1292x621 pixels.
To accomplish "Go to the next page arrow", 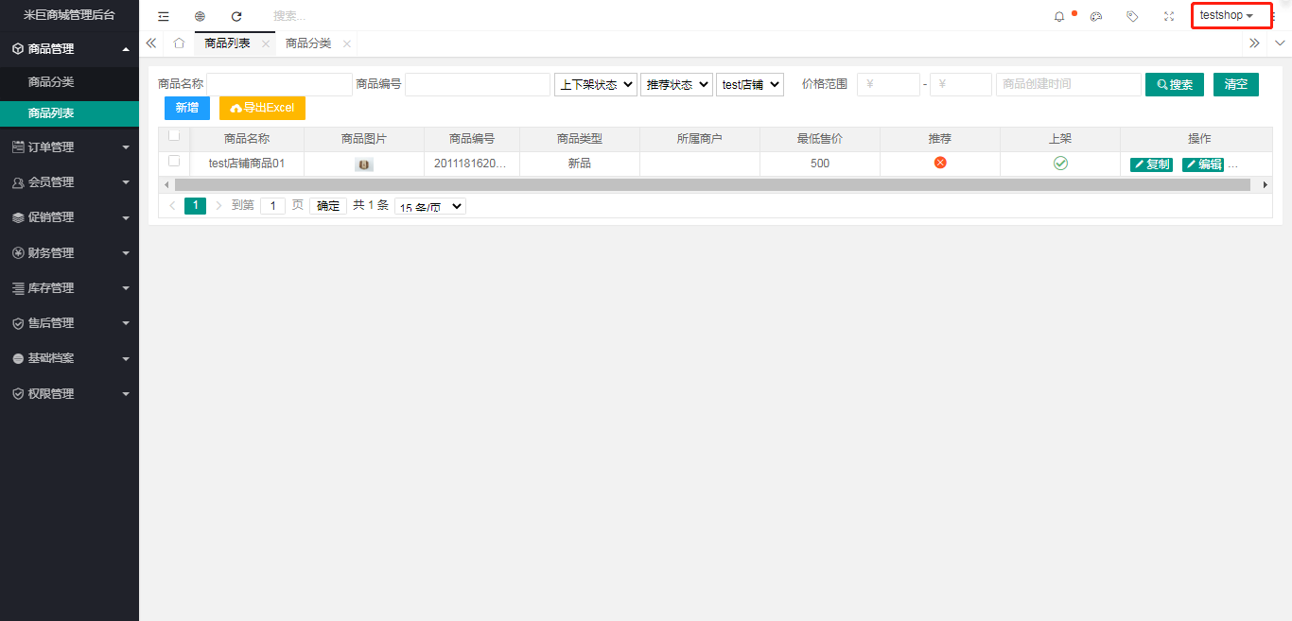I will tap(218, 205).
